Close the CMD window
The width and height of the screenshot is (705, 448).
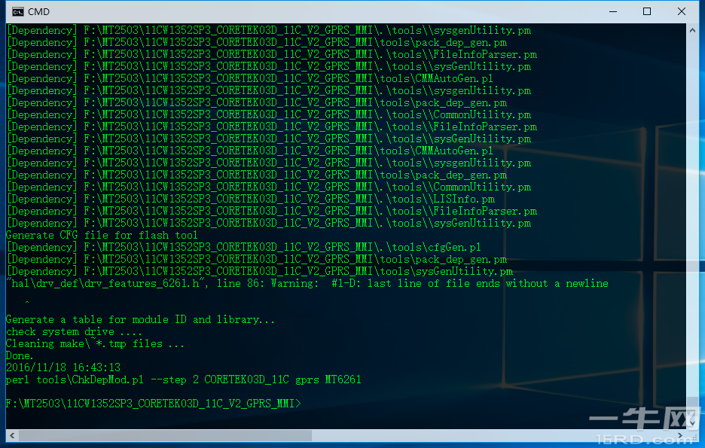click(682, 11)
